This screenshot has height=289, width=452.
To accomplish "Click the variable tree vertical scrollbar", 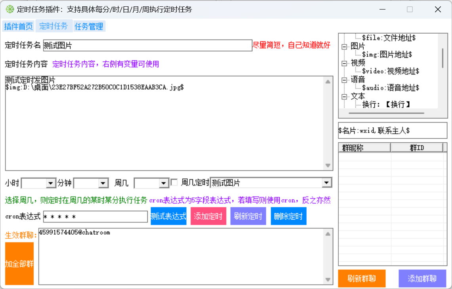I will coord(442,57).
